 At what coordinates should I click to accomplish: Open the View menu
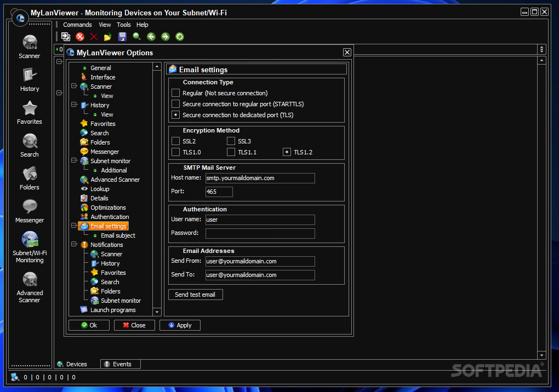click(x=105, y=25)
